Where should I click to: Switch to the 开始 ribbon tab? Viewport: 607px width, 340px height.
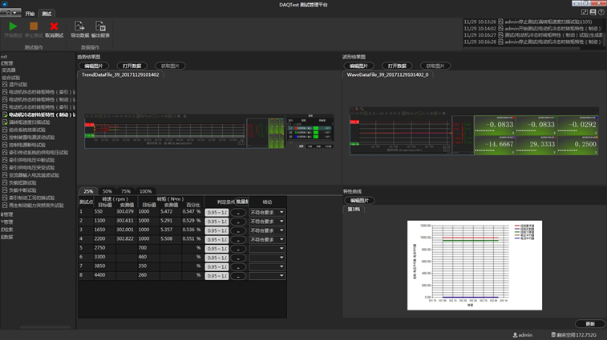[x=30, y=14]
